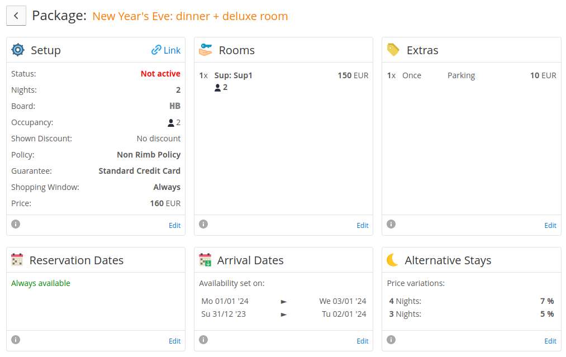Click the Alternative Stays moon icon
Viewport: 566px width, 357px height.
(392, 260)
